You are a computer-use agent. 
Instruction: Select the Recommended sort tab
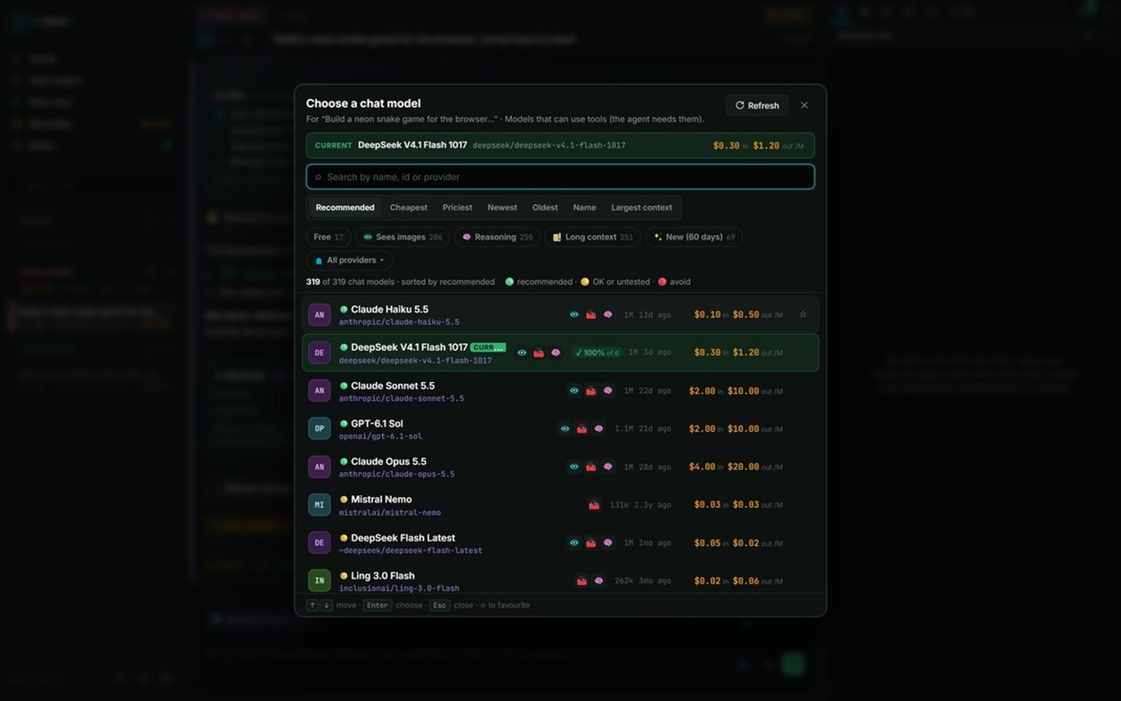click(345, 208)
